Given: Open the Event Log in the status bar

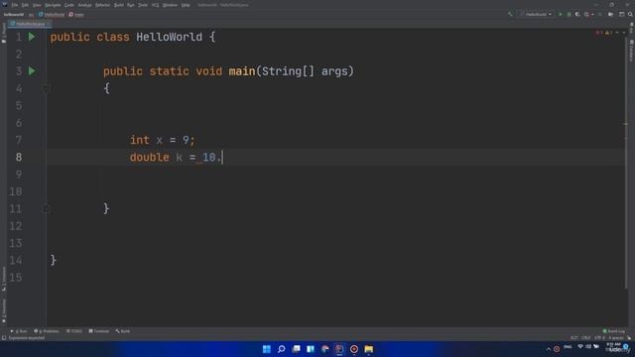Looking at the screenshot, I should pyautogui.click(x=614, y=331).
